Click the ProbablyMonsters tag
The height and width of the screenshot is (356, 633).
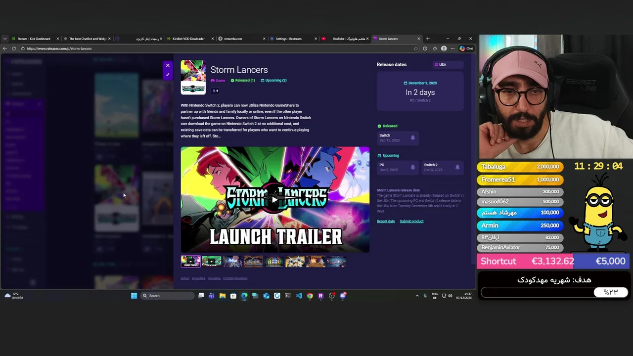pyautogui.click(x=235, y=278)
